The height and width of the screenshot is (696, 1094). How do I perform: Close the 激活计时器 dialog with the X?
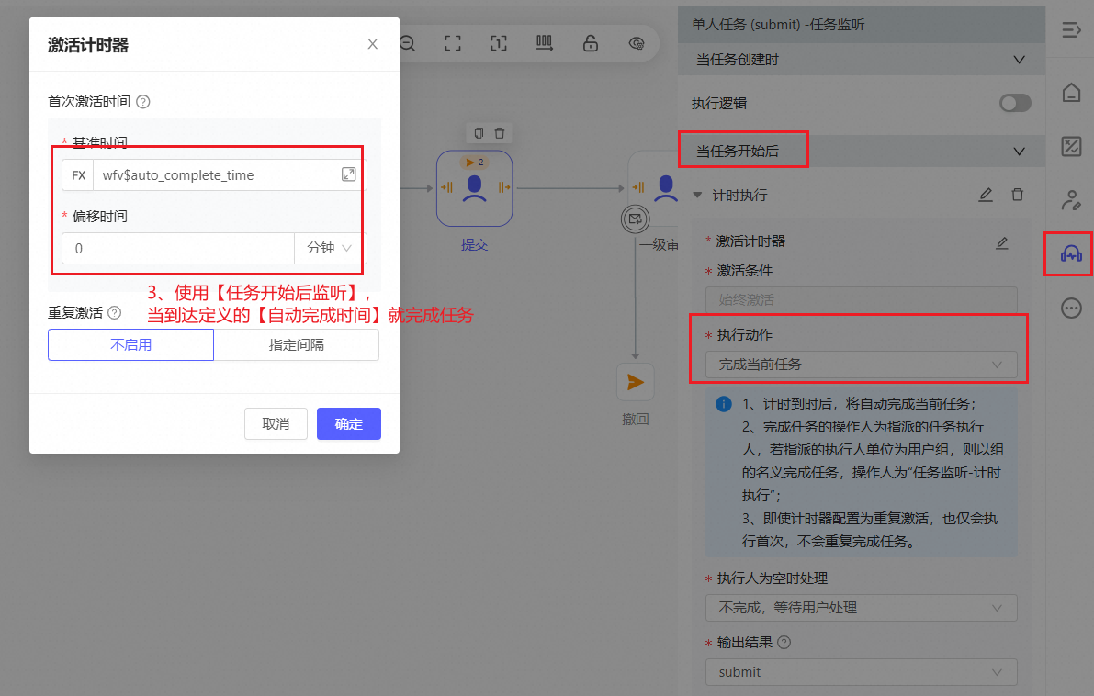[372, 44]
